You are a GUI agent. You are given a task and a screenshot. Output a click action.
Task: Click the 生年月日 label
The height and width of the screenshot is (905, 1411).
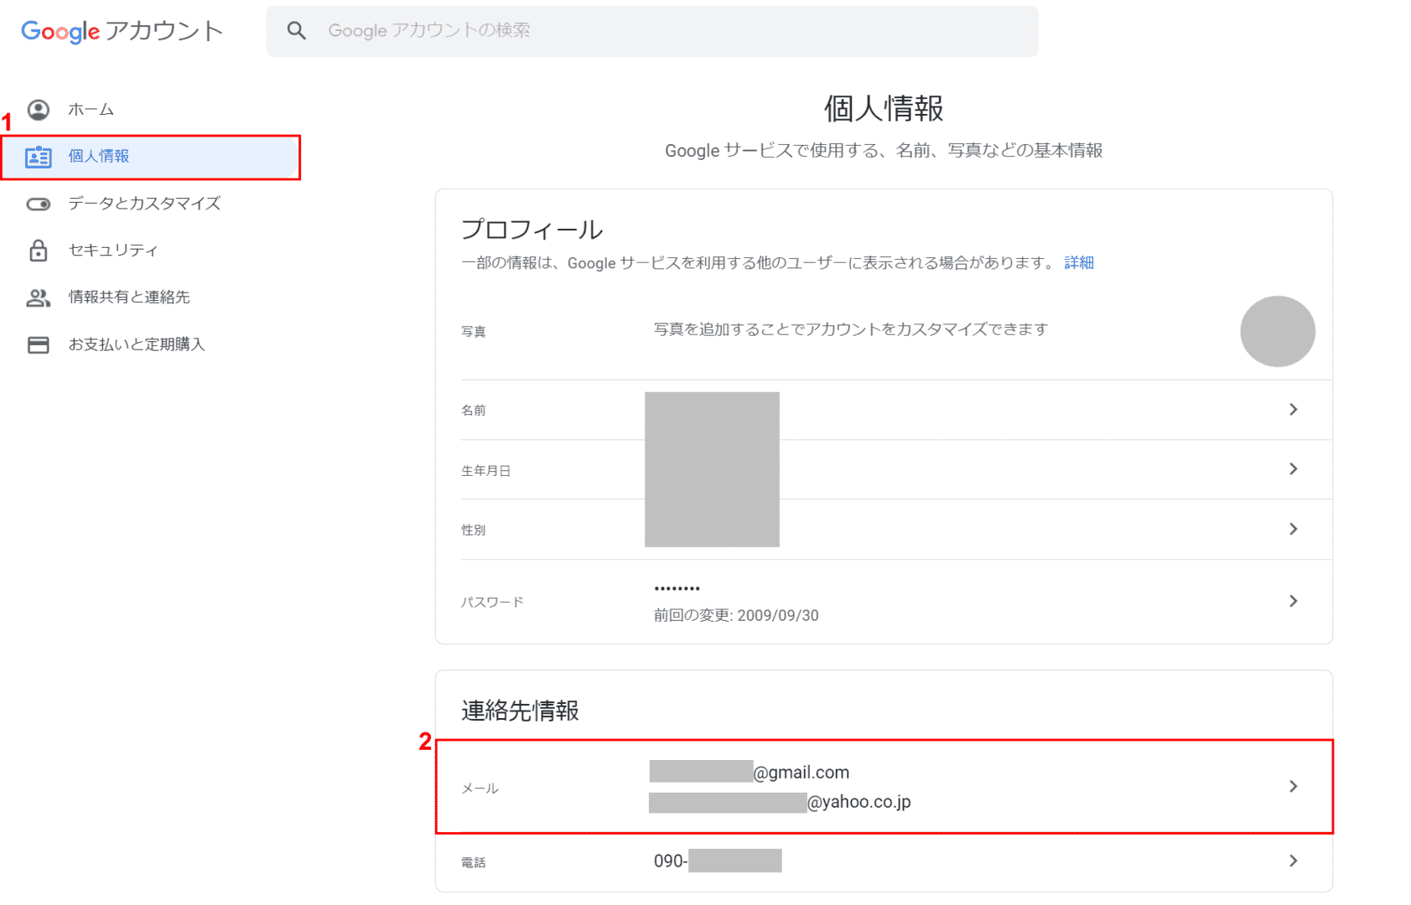click(x=486, y=471)
